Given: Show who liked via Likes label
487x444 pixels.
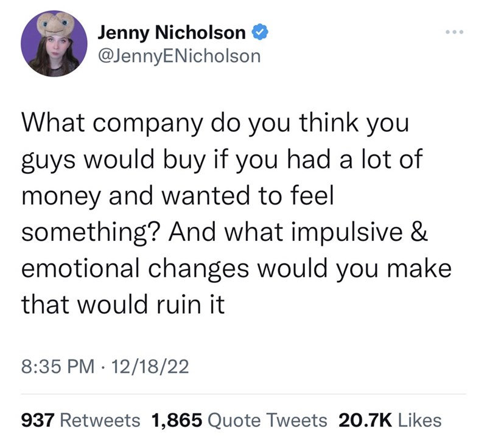Looking at the screenshot, I should click(421, 420).
